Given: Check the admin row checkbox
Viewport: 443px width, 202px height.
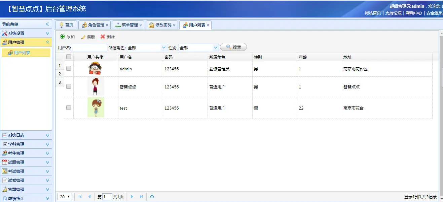Looking at the screenshot, I should (x=69, y=68).
